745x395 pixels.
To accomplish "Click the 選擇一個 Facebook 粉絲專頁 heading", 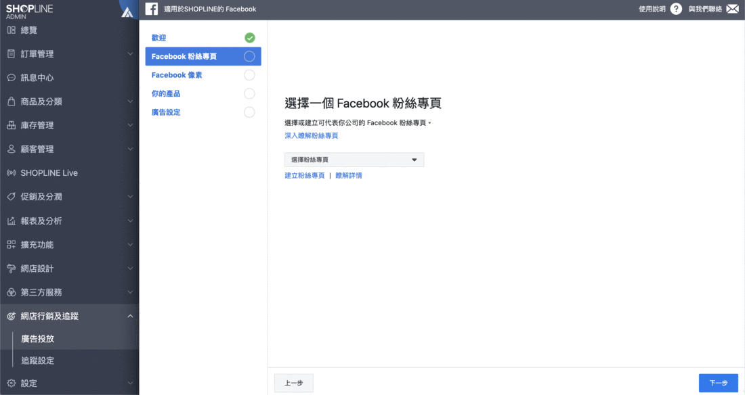I will click(x=363, y=103).
